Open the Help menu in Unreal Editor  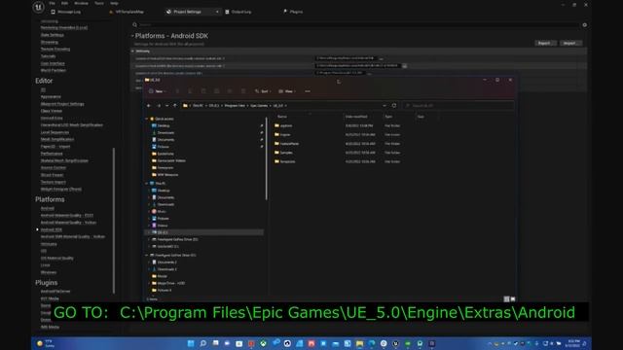(x=114, y=3)
